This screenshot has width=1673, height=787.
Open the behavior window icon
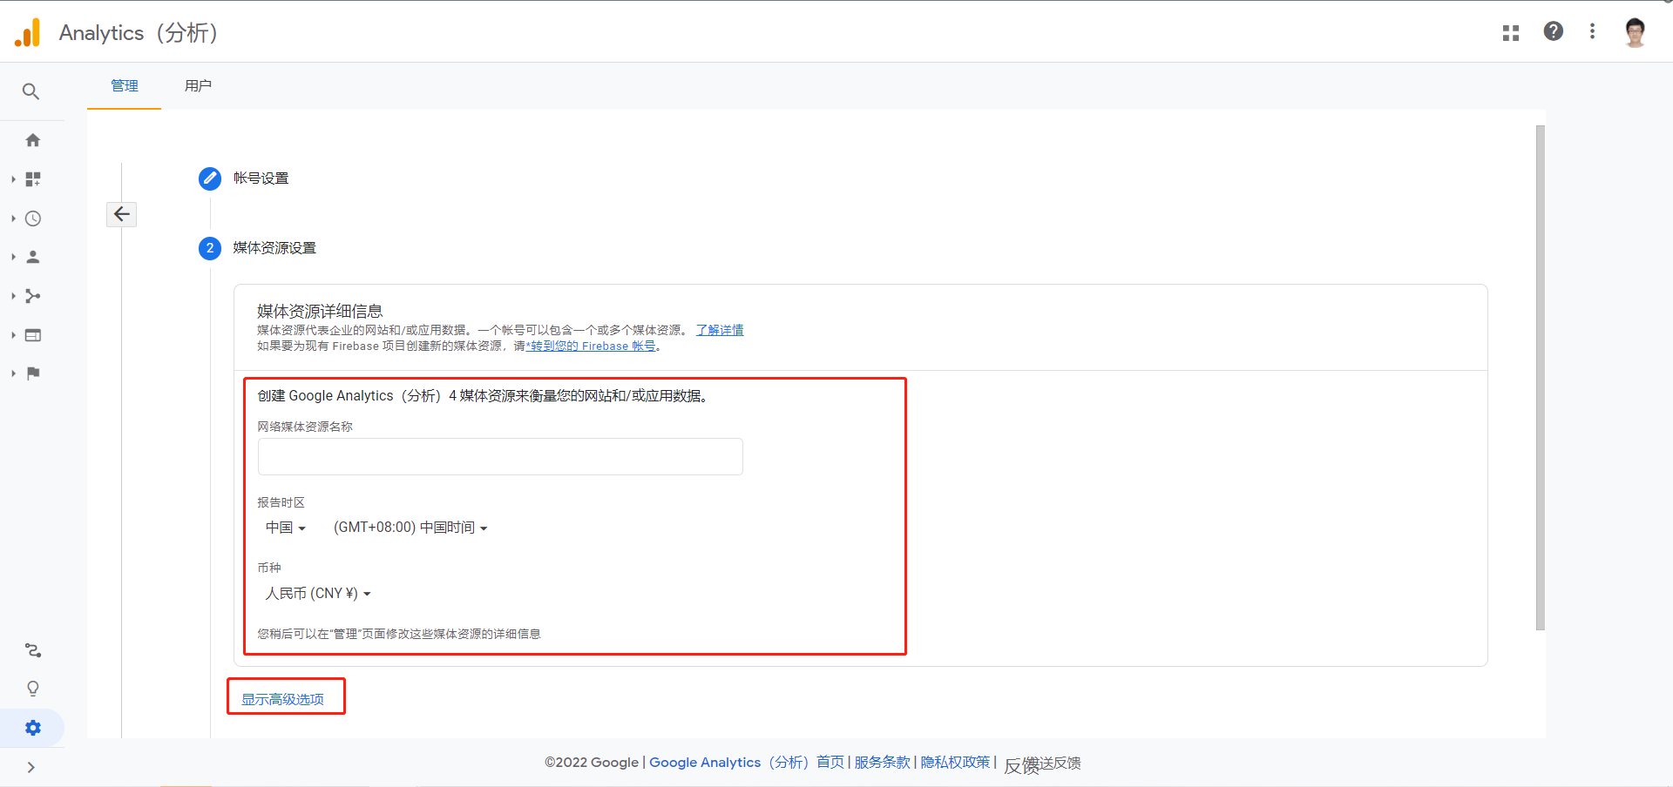pyautogui.click(x=33, y=335)
